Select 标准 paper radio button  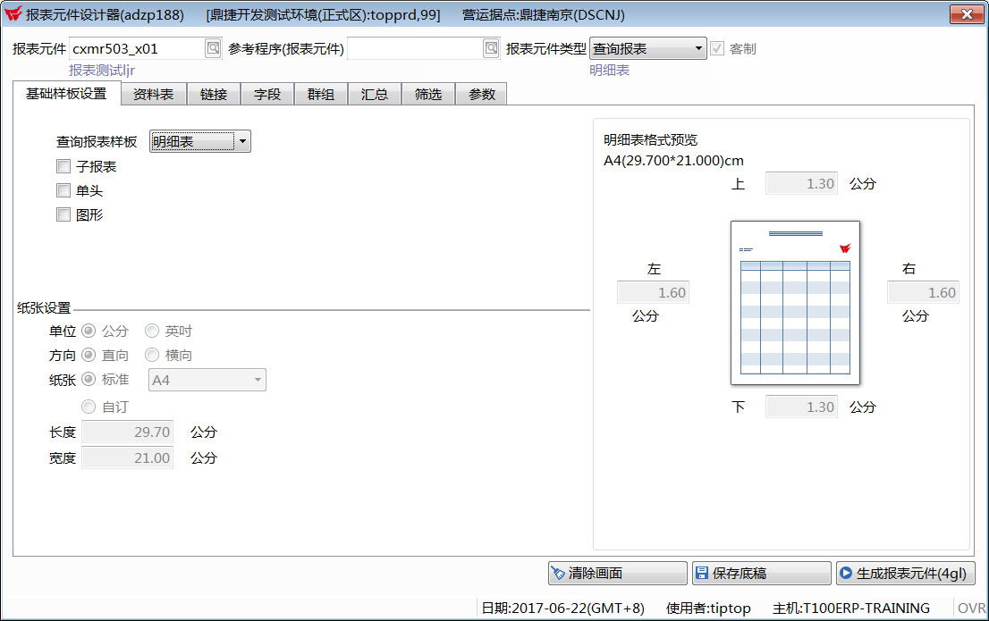(89, 380)
